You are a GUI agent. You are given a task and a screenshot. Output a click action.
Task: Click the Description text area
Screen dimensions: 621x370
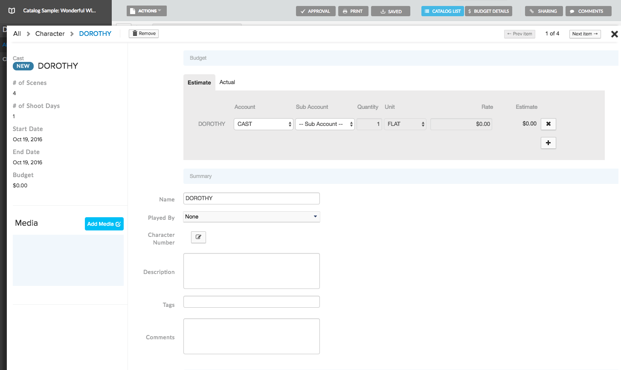(x=252, y=271)
